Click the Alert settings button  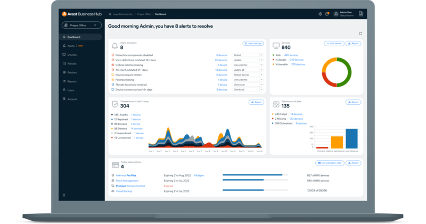tap(253, 43)
